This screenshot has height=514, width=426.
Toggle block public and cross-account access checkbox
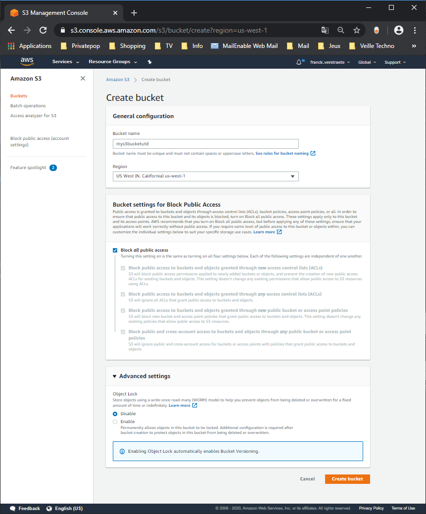(x=123, y=332)
